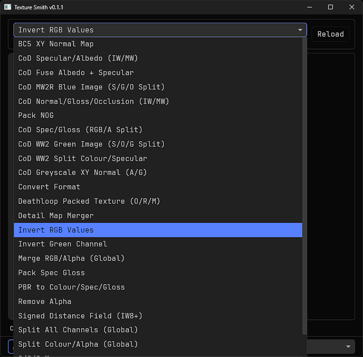Choose CoD Greyscale XY Normal (A/G)
The image size is (363, 357).
tap(158, 173)
